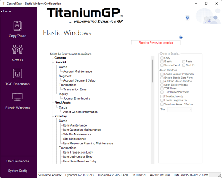The image size is (222, 178).
Task: Select the TGP Resources sidebar label
Action: click(17, 84)
